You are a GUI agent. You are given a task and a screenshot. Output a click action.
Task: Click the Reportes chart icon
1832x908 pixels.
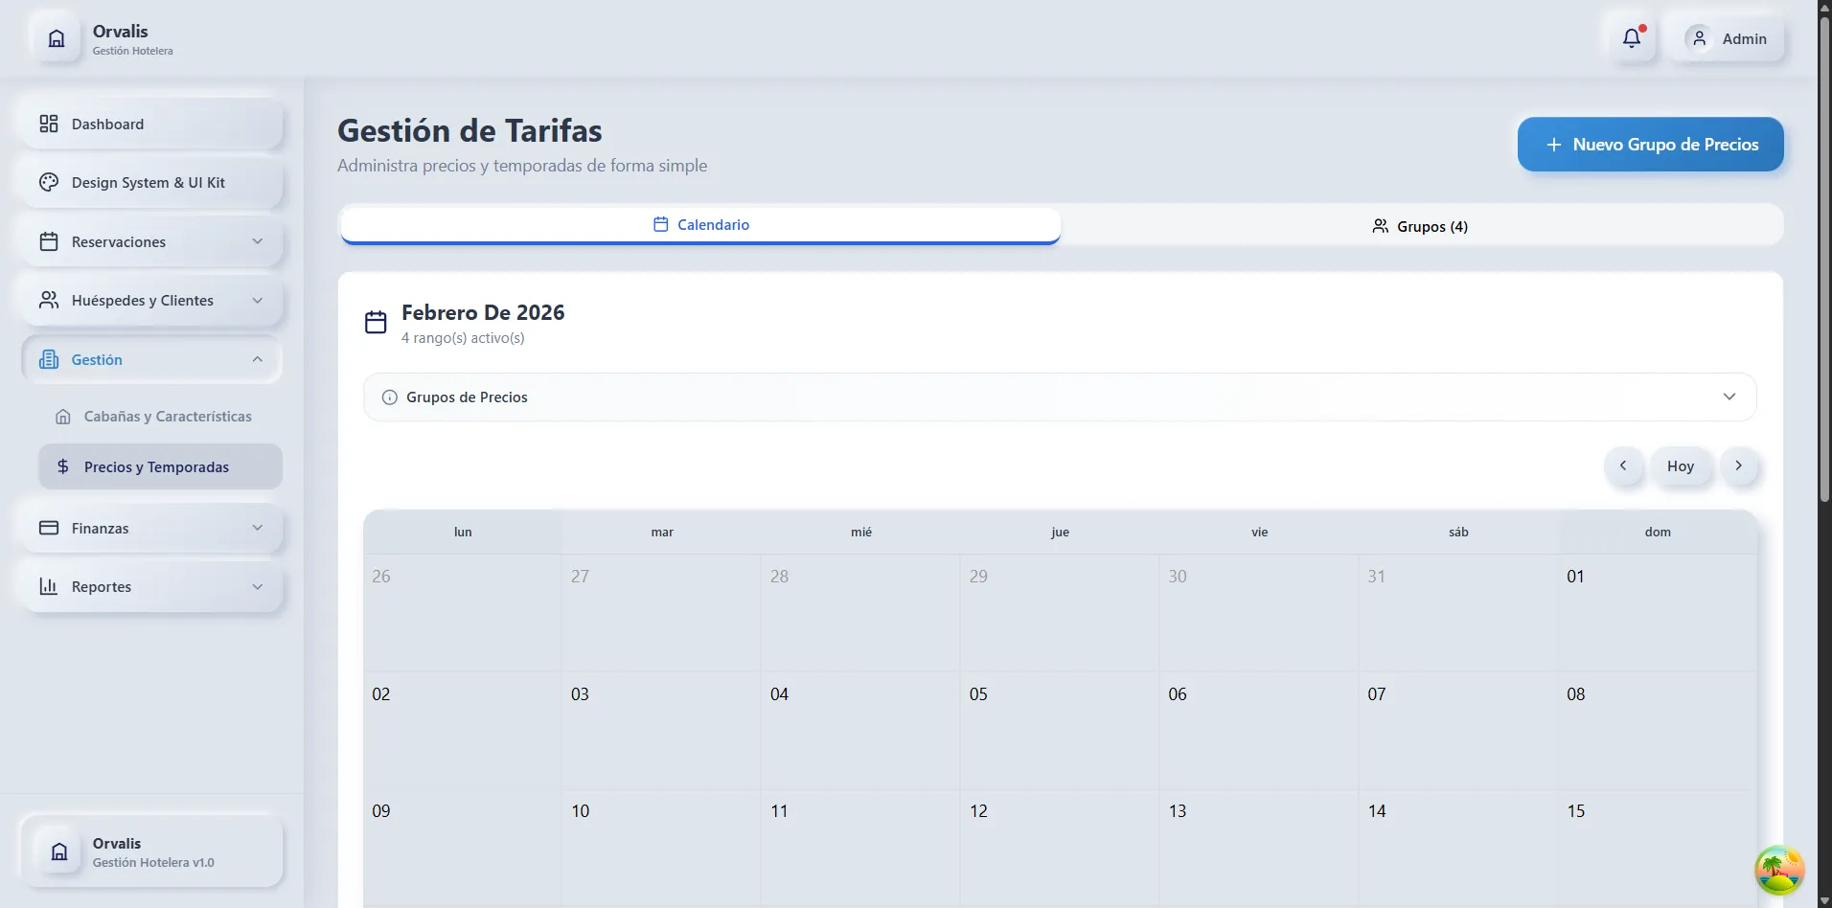pos(49,586)
